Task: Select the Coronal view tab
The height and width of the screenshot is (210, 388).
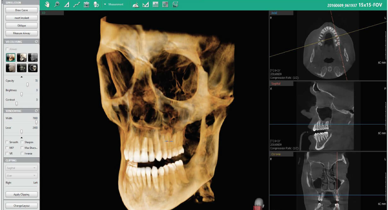Action: coord(281,154)
